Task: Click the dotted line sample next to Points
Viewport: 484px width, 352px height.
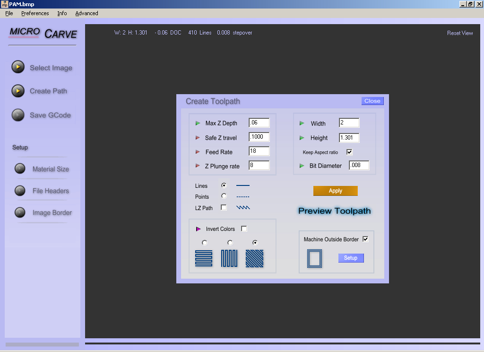Action: coord(242,196)
